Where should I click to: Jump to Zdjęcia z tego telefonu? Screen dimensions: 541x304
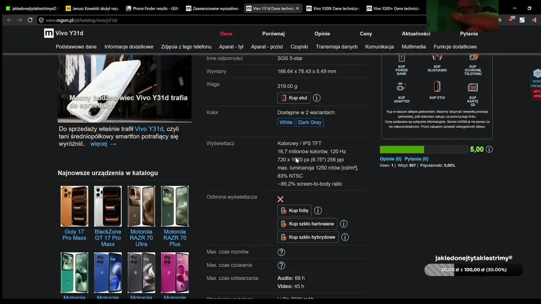[186, 47]
